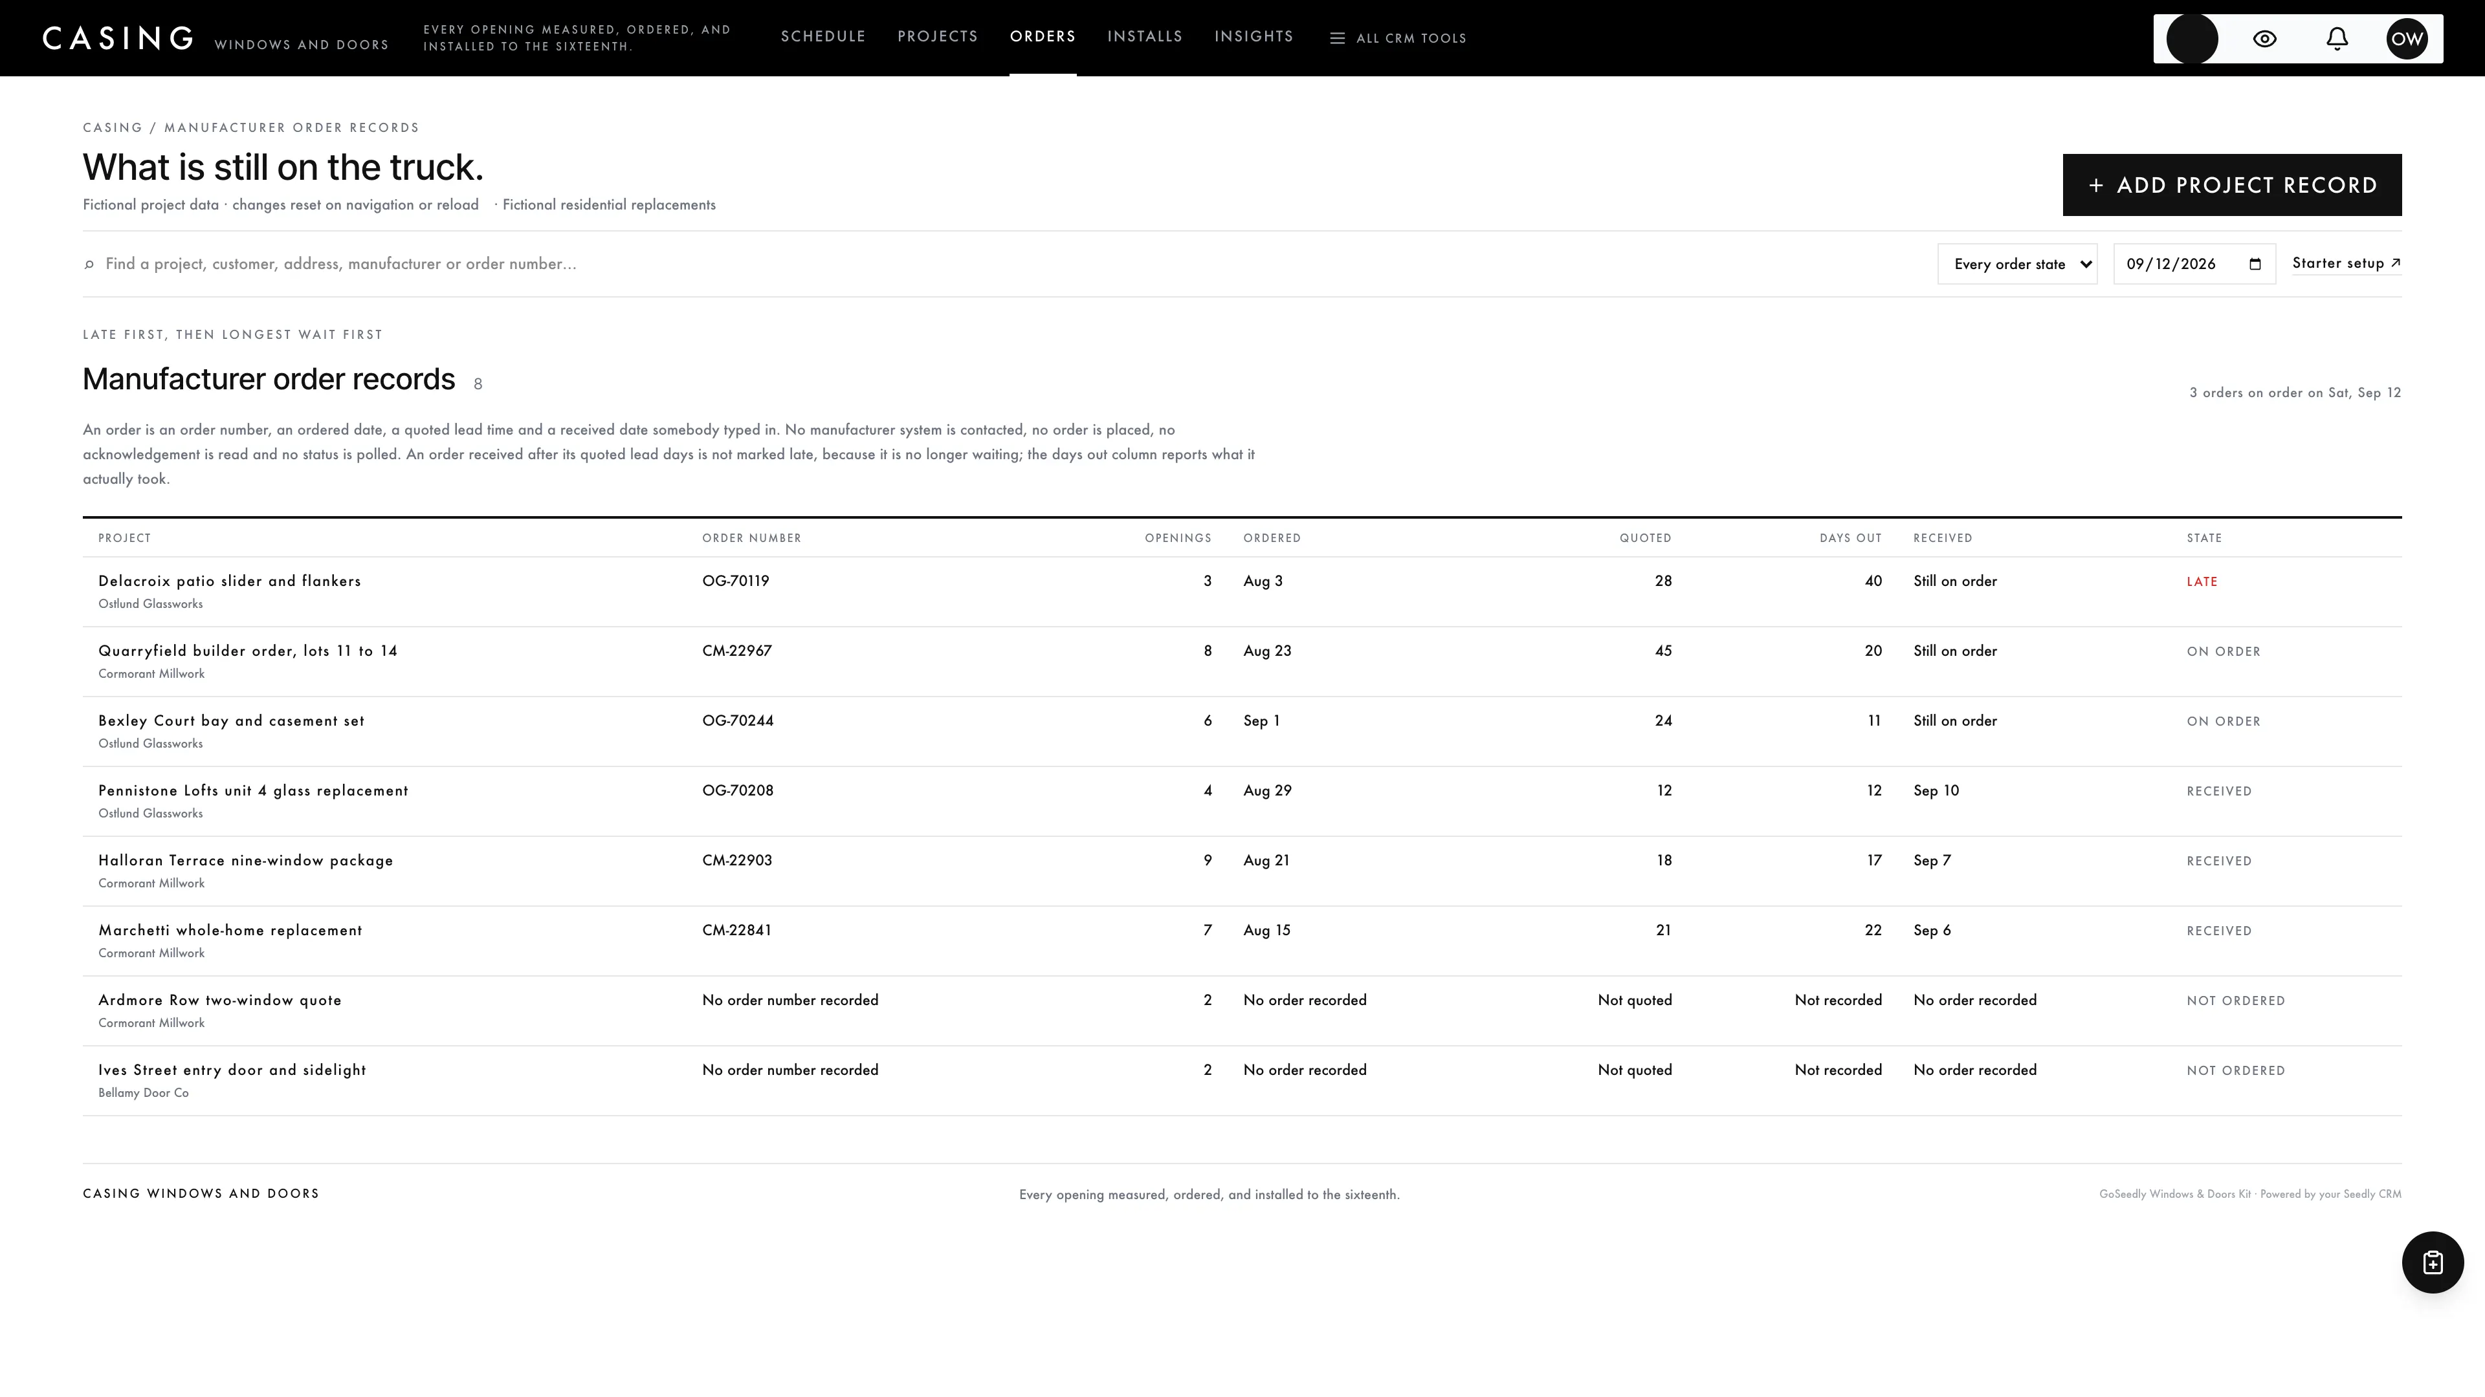This screenshot has height=1397, width=2485.
Task: Open the OW user avatar
Action: click(x=2407, y=39)
